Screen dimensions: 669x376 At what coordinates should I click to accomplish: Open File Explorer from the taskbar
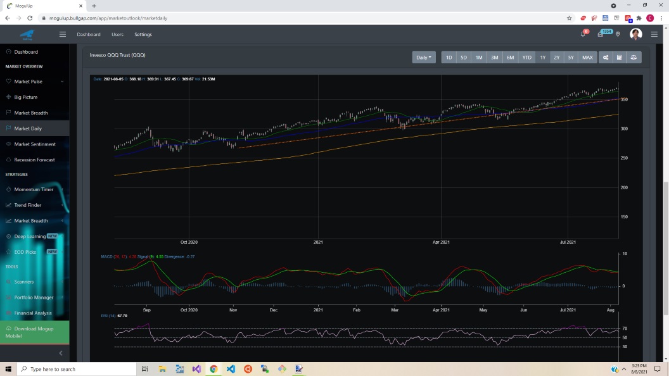(162, 369)
